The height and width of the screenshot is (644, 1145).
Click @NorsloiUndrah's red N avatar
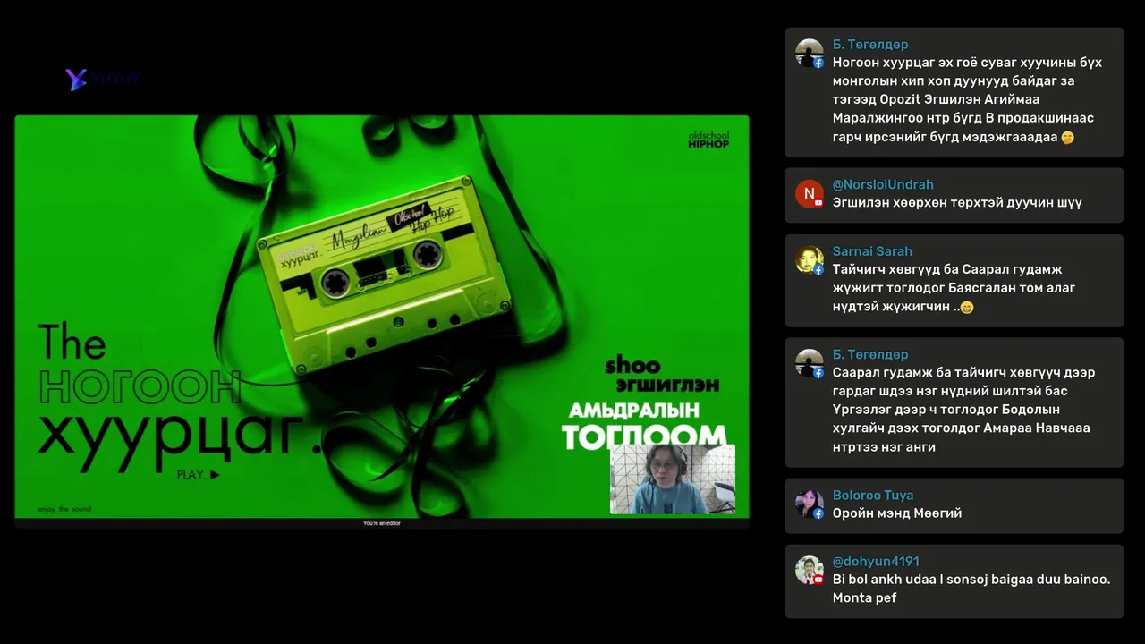(x=809, y=193)
